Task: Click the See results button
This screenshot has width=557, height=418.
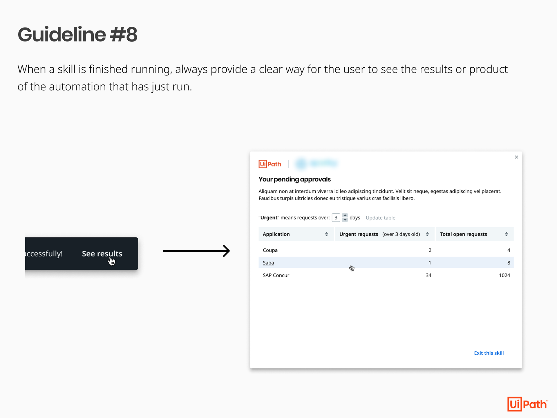Action: point(102,253)
